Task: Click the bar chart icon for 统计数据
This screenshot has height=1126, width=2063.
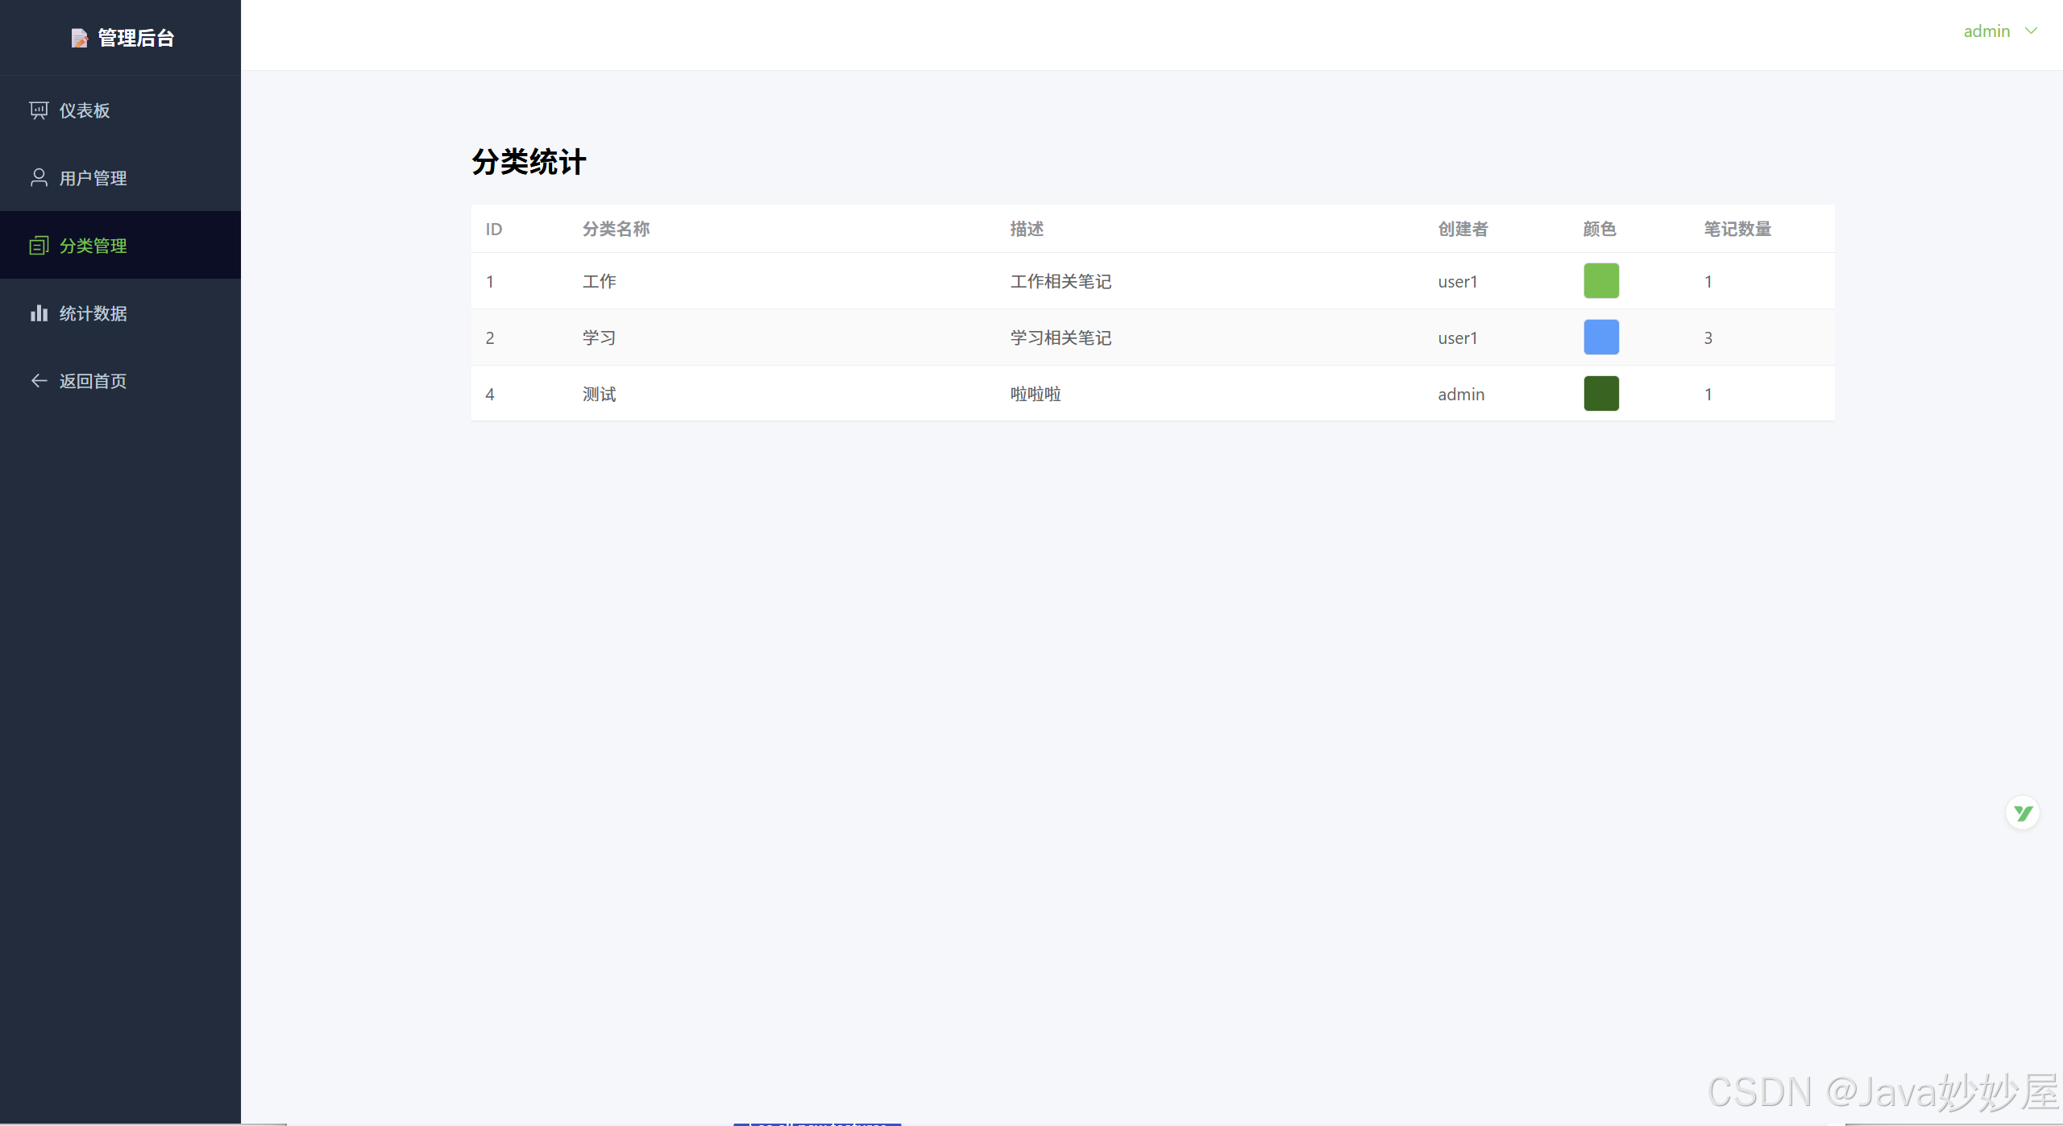Action: point(39,313)
